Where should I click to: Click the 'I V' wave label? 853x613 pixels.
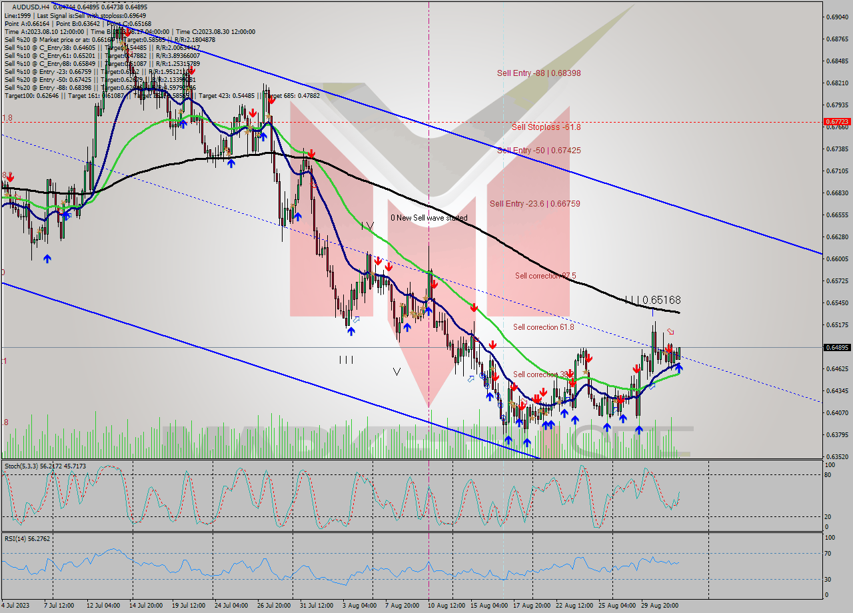click(367, 226)
